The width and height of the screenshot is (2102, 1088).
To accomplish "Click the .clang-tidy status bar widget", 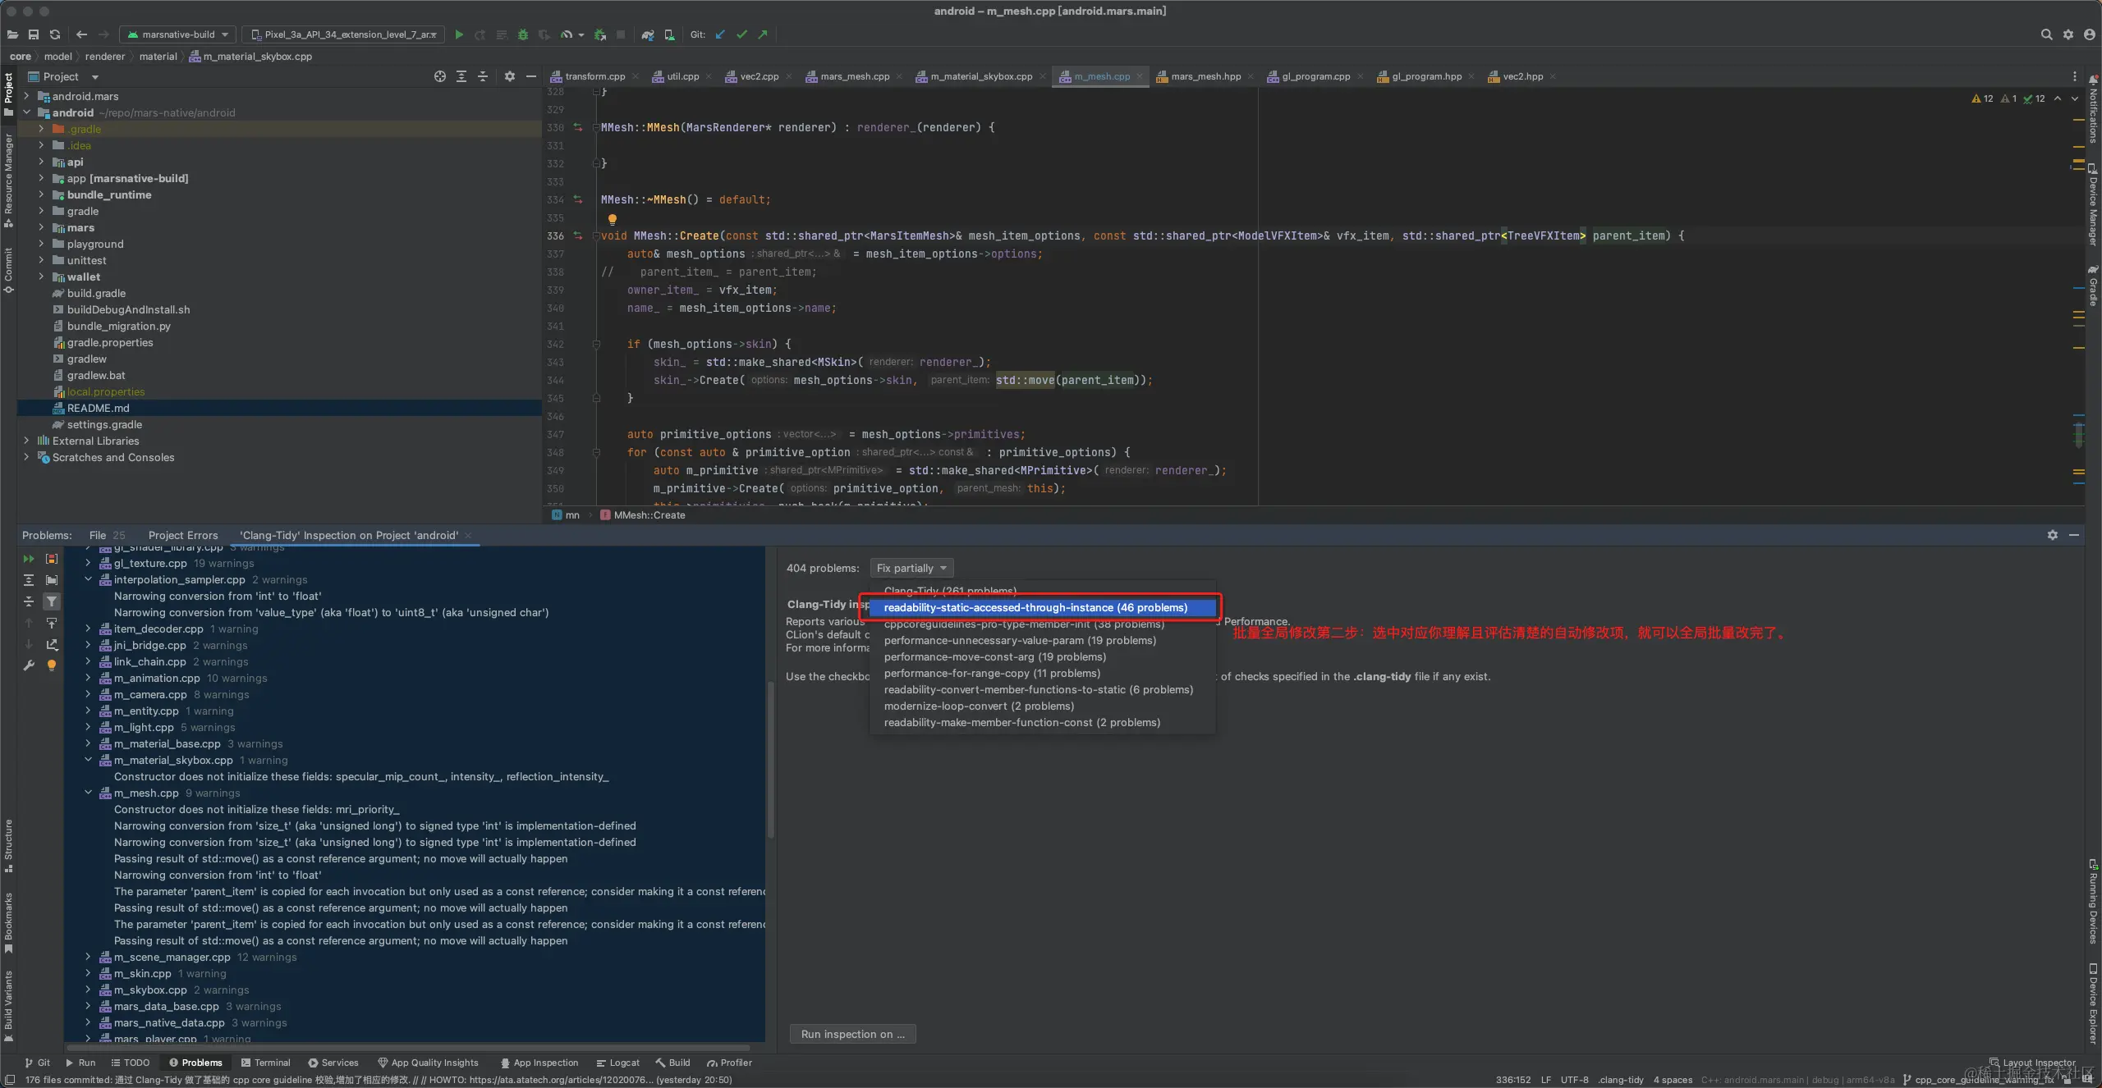I will pos(1621,1080).
